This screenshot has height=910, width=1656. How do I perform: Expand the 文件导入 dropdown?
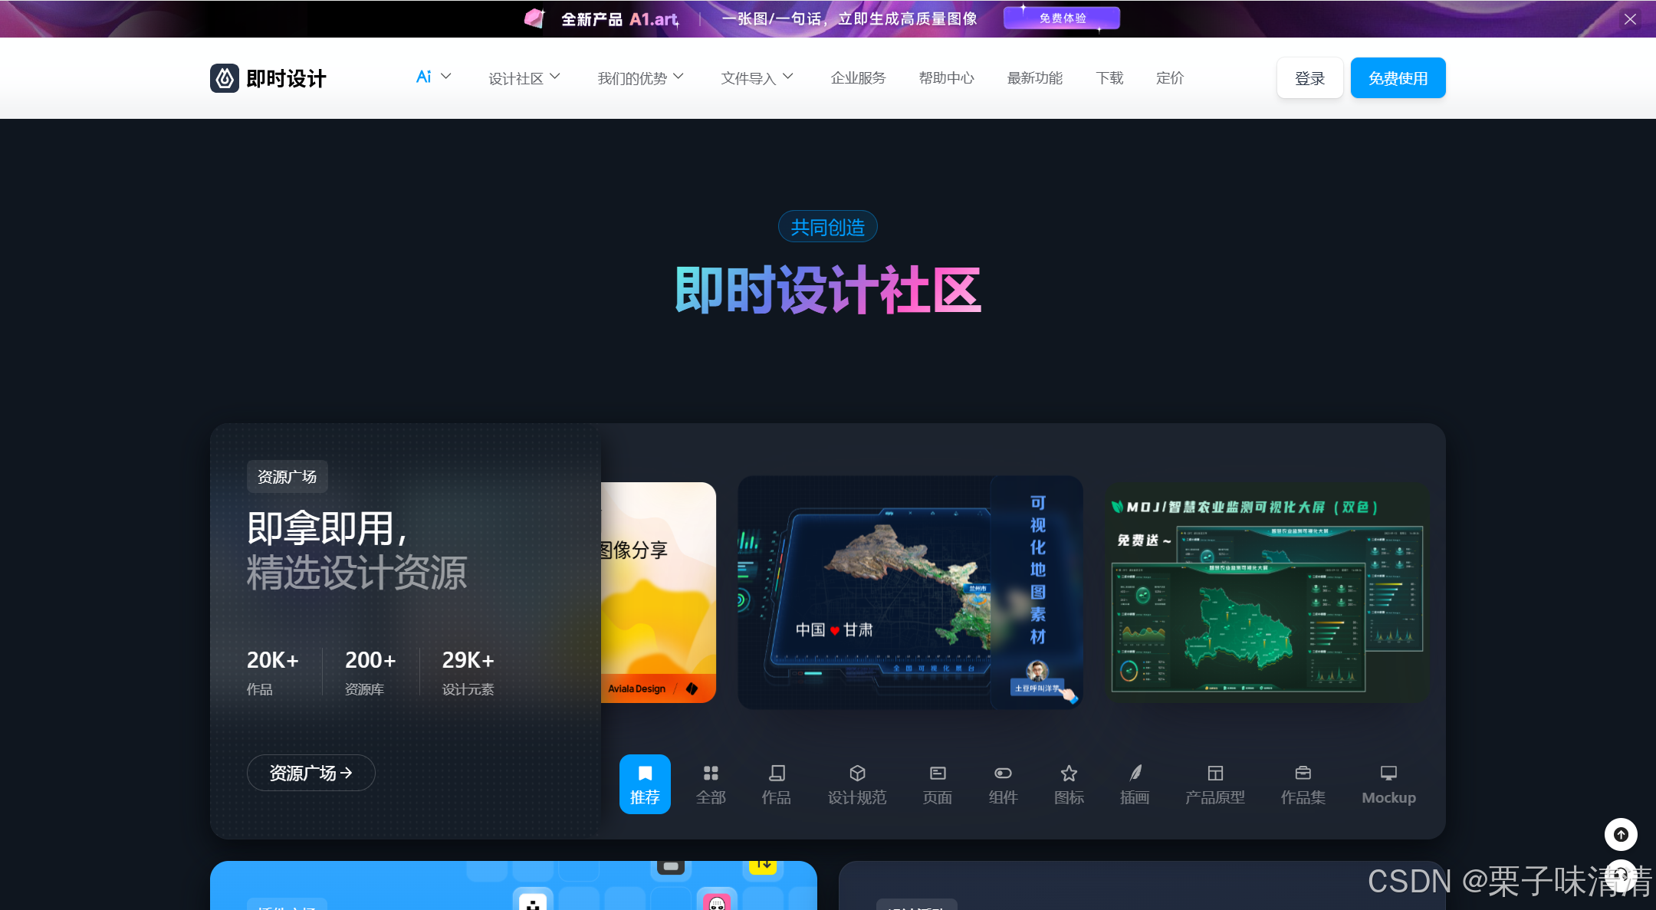click(757, 78)
